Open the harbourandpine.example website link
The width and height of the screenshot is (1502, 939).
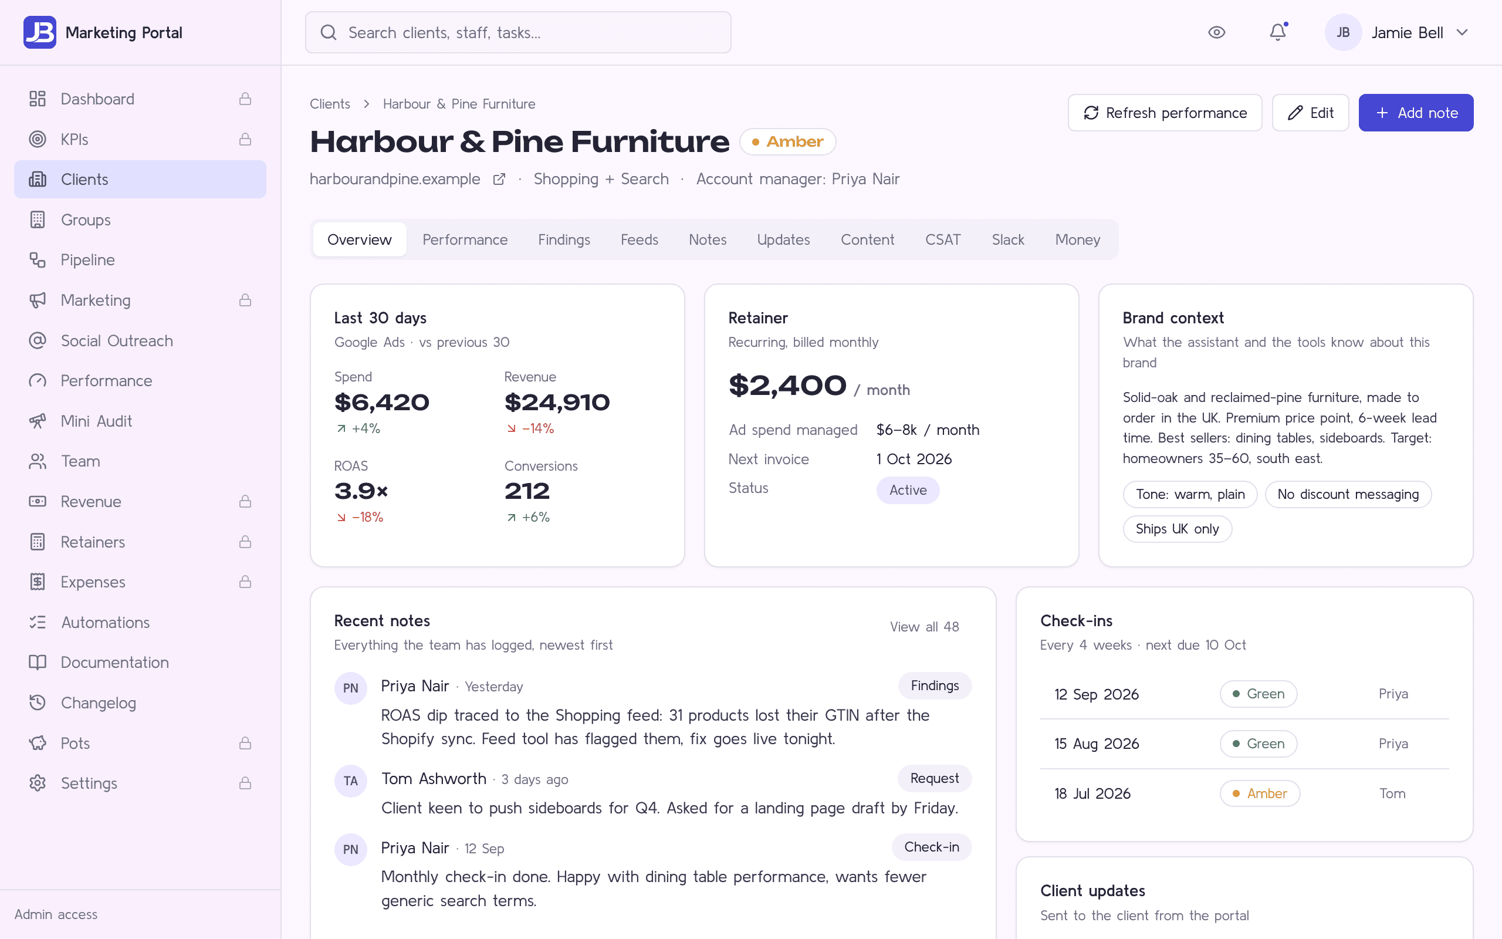395,179
